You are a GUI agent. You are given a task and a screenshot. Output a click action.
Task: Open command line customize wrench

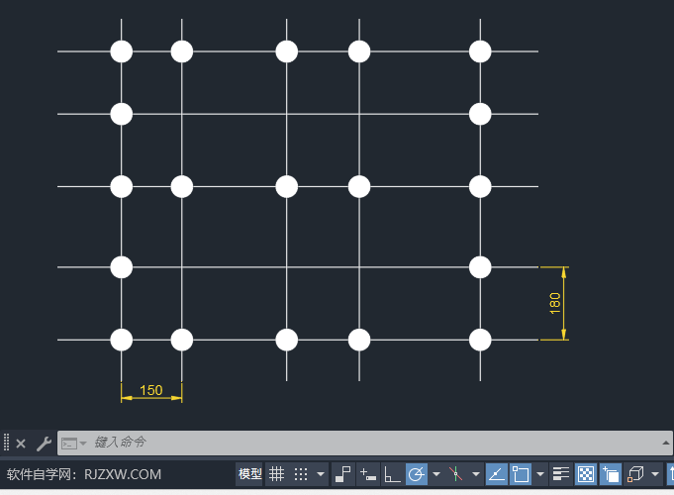click(x=44, y=444)
